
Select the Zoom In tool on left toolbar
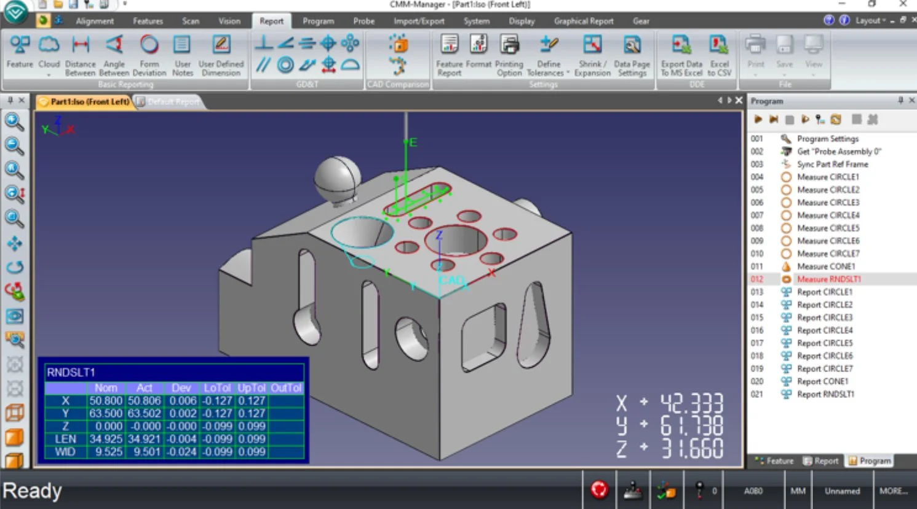coord(14,121)
